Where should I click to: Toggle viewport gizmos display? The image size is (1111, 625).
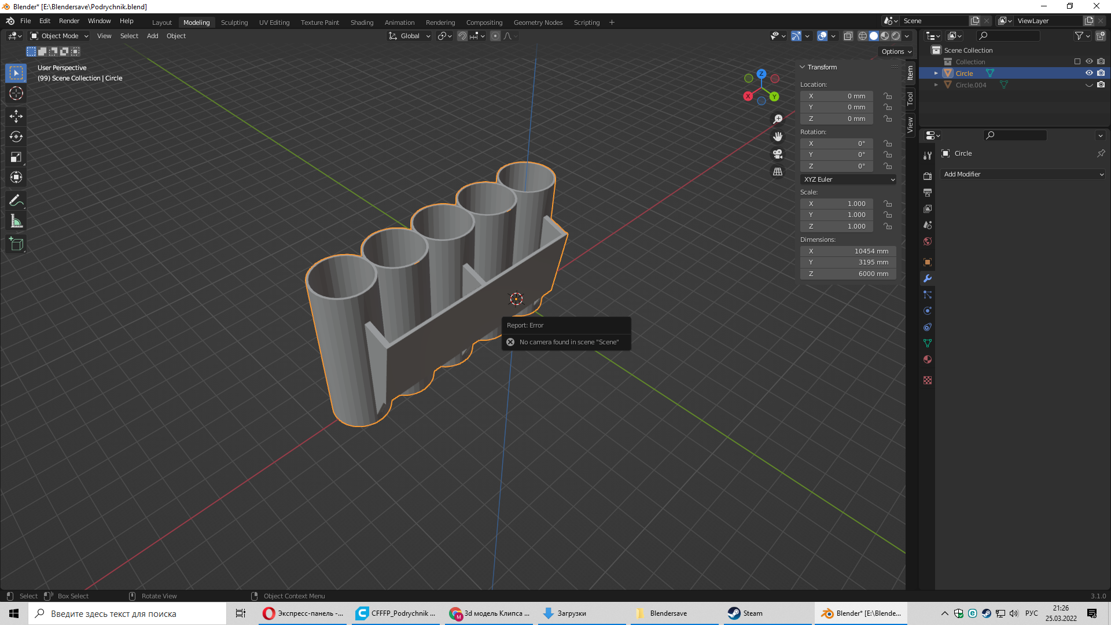[x=796, y=36]
